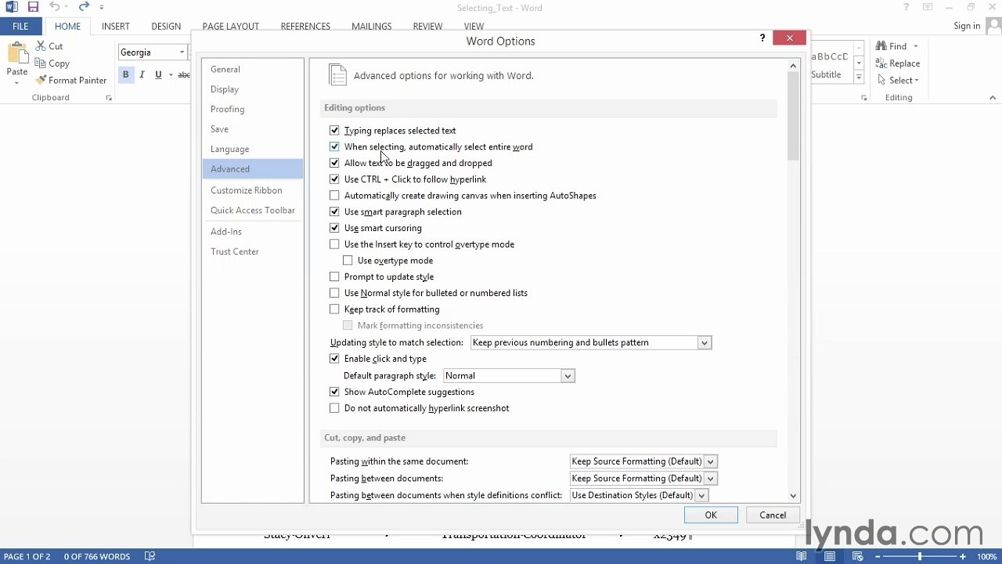Open Styles dialog launcher

(864, 98)
